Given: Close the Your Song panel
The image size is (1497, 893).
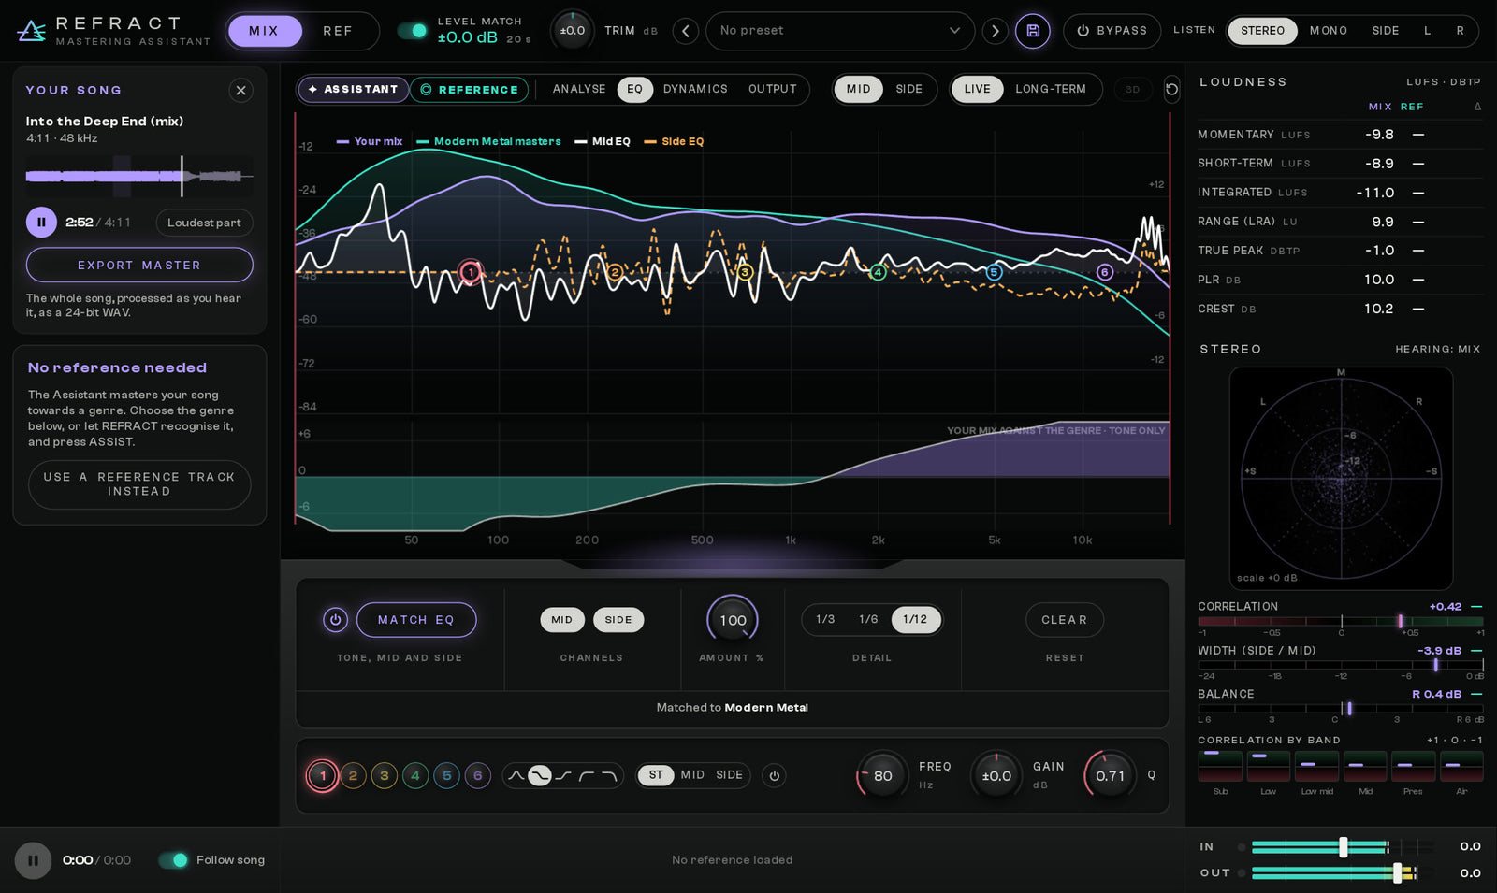Looking at the screenshot, I should pyautogui.click(x=240, y=91).
